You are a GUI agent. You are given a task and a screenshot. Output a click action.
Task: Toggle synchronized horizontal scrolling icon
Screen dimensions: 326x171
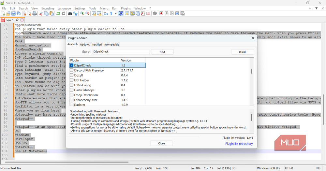click(x=99, y=13)
